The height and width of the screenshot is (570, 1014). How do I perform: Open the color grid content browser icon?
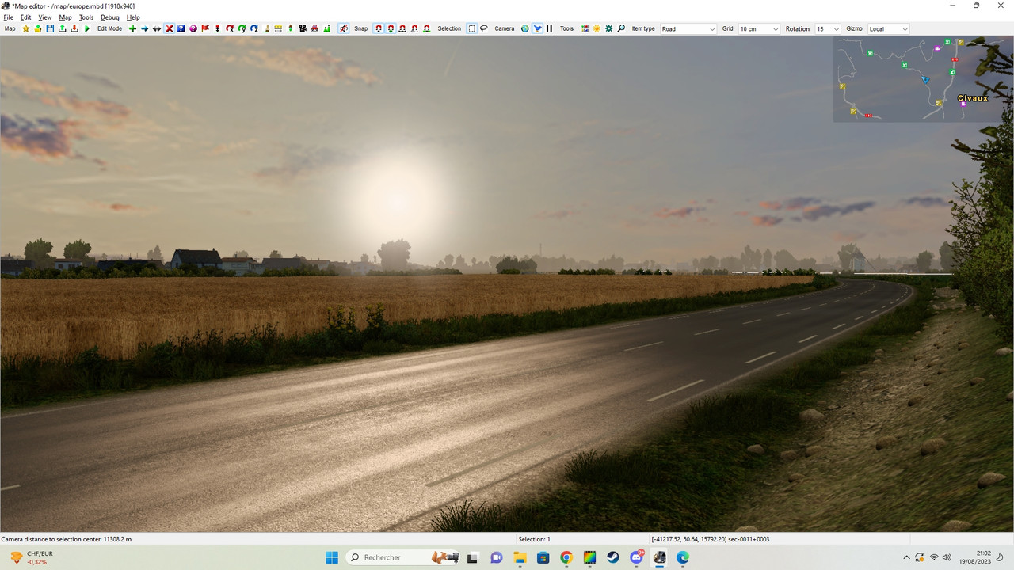pos(585,28)
